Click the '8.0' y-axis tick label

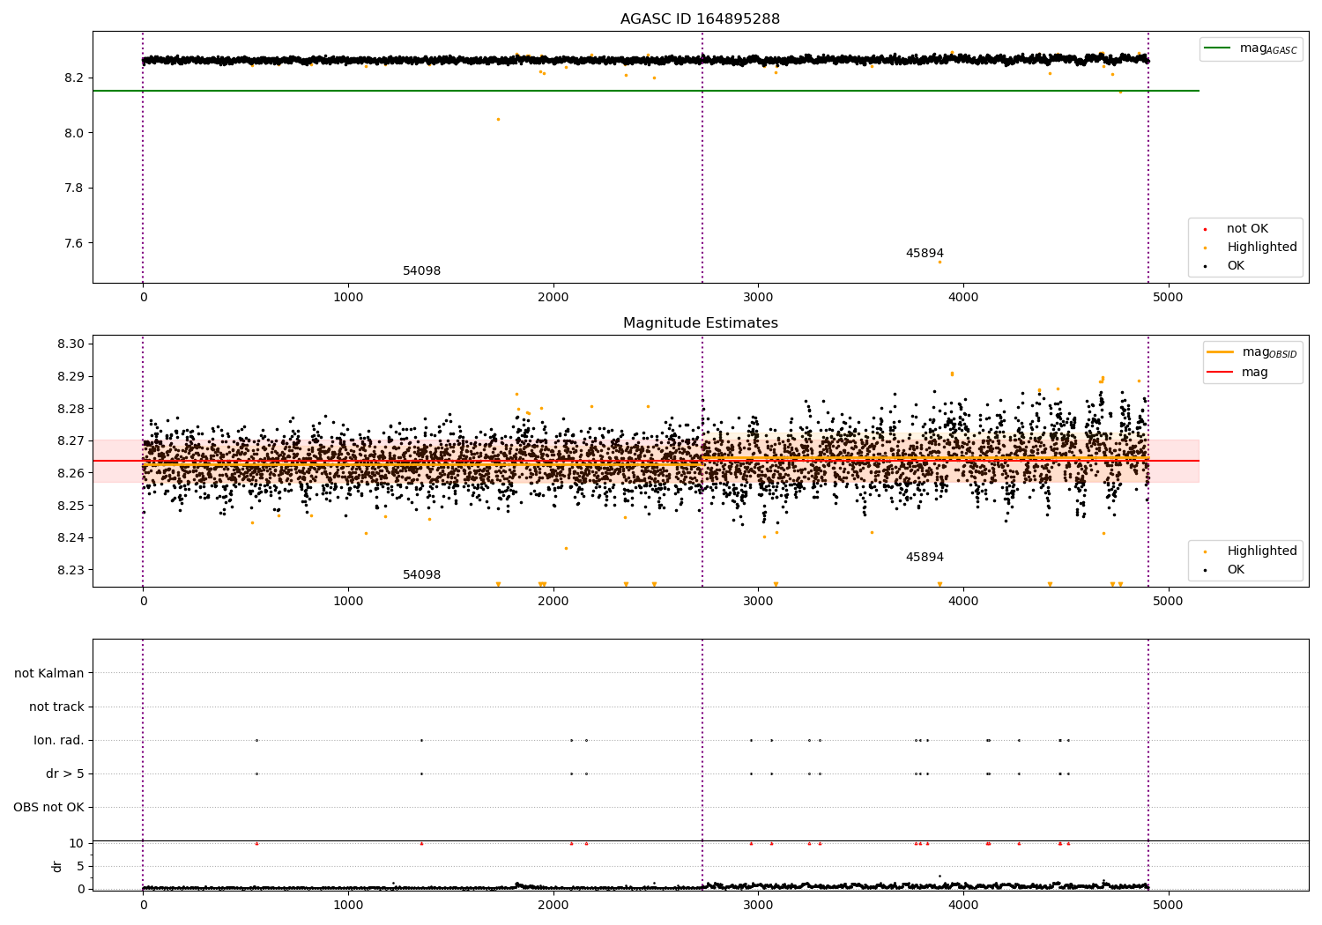74,133
